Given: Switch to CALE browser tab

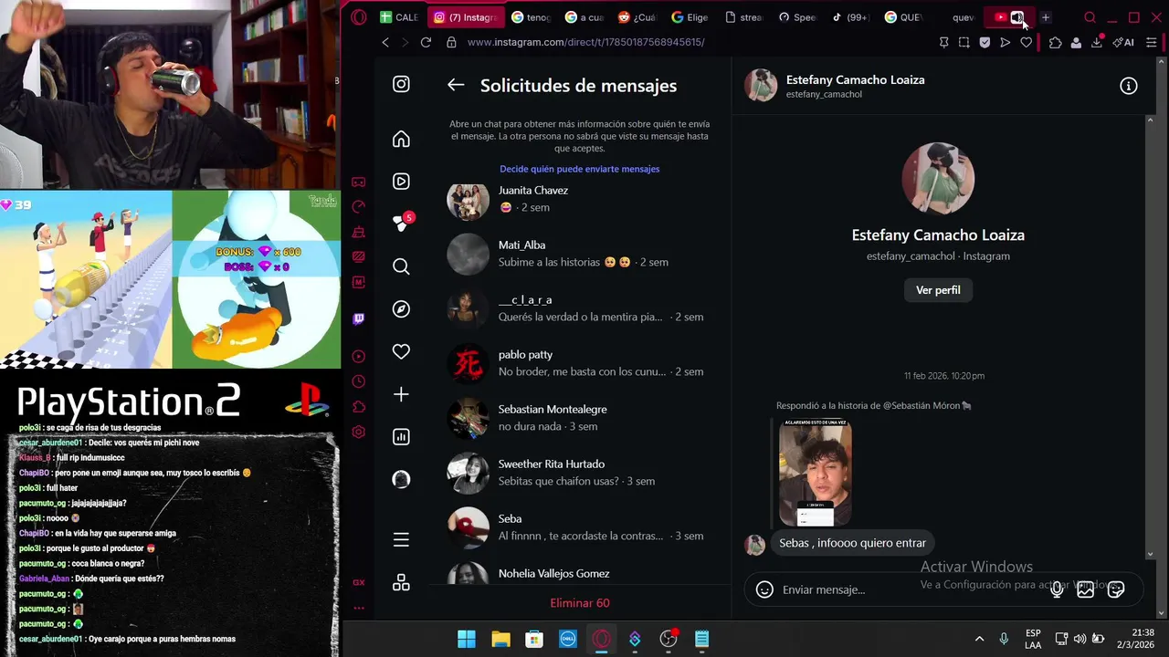Looking at the screenshot, I should coord(399,17).
